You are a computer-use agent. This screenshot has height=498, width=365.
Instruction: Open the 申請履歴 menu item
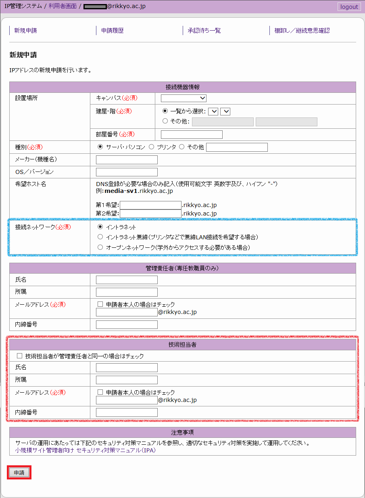click(x=113, y=30)
